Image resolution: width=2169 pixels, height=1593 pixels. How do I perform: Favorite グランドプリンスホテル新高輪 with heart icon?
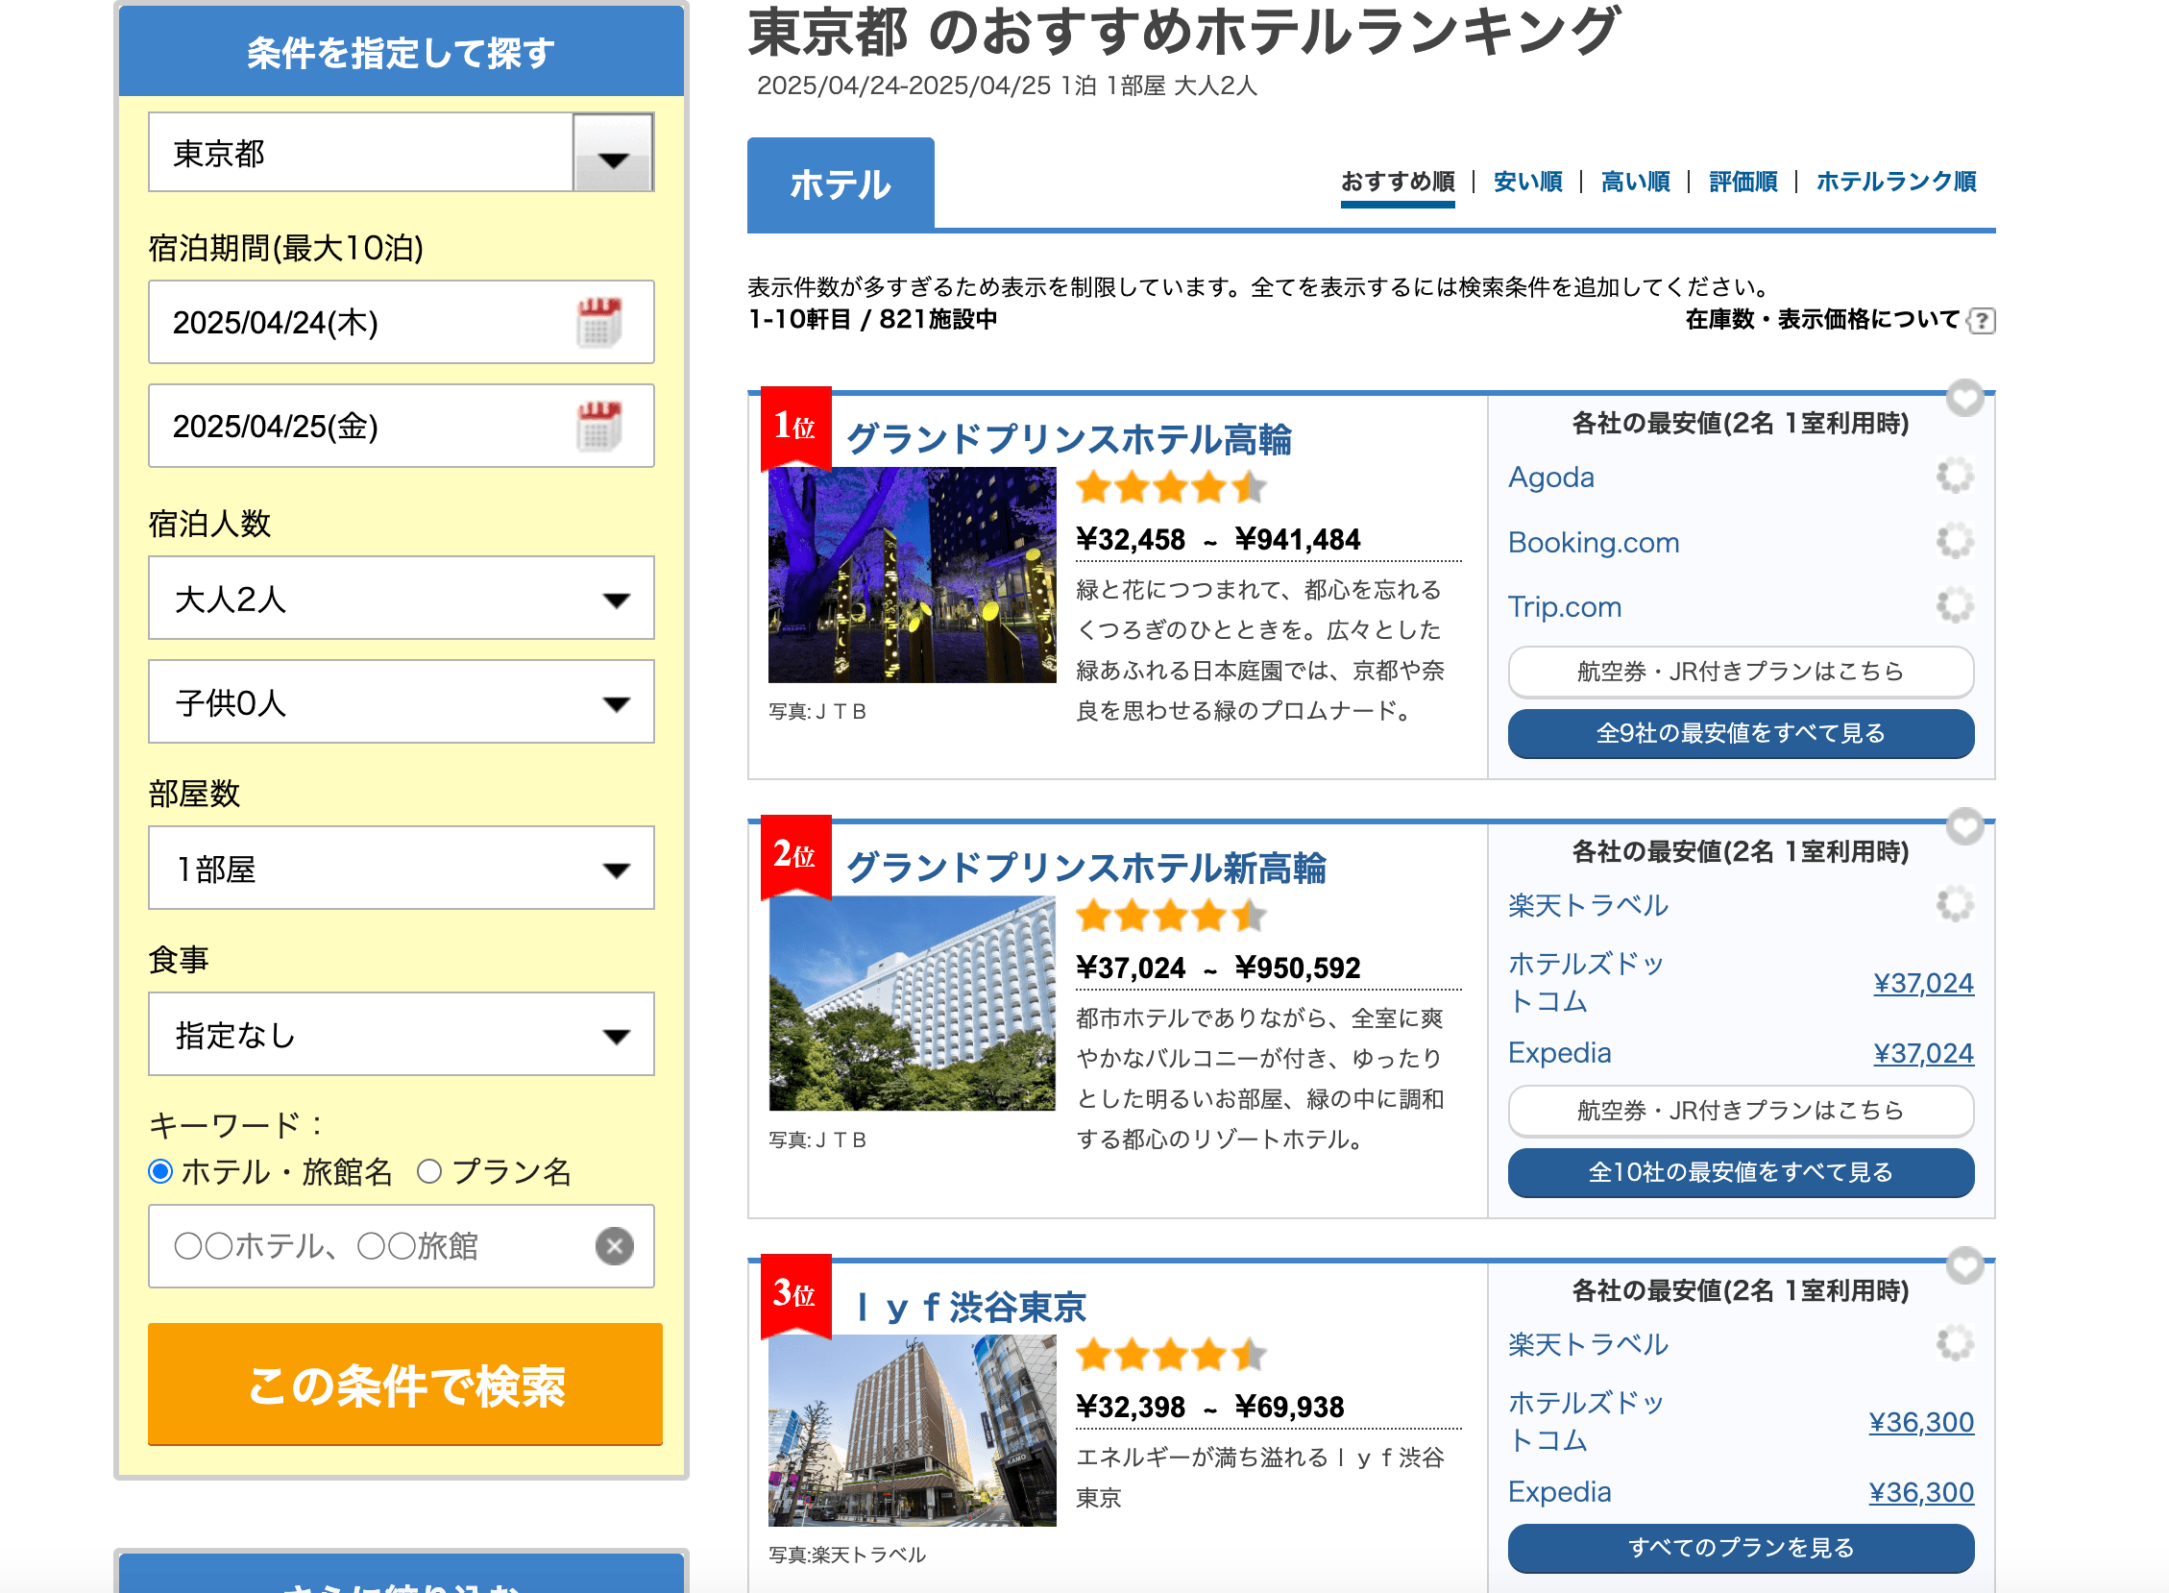(1963, 826)
